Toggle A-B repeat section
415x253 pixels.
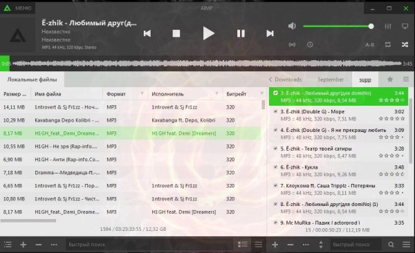[x=369, y=45]
